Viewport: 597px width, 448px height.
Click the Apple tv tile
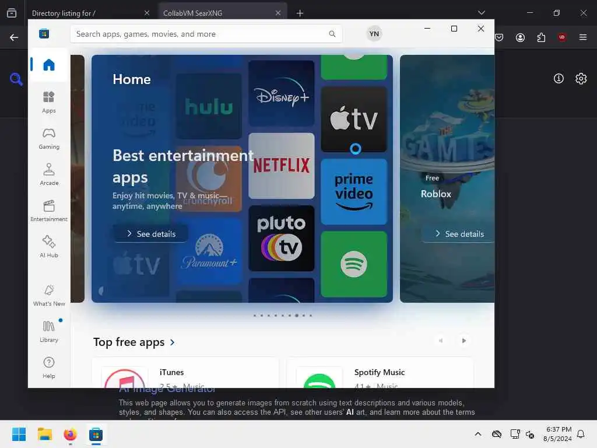pyautogui.click(x=354, y=119)
